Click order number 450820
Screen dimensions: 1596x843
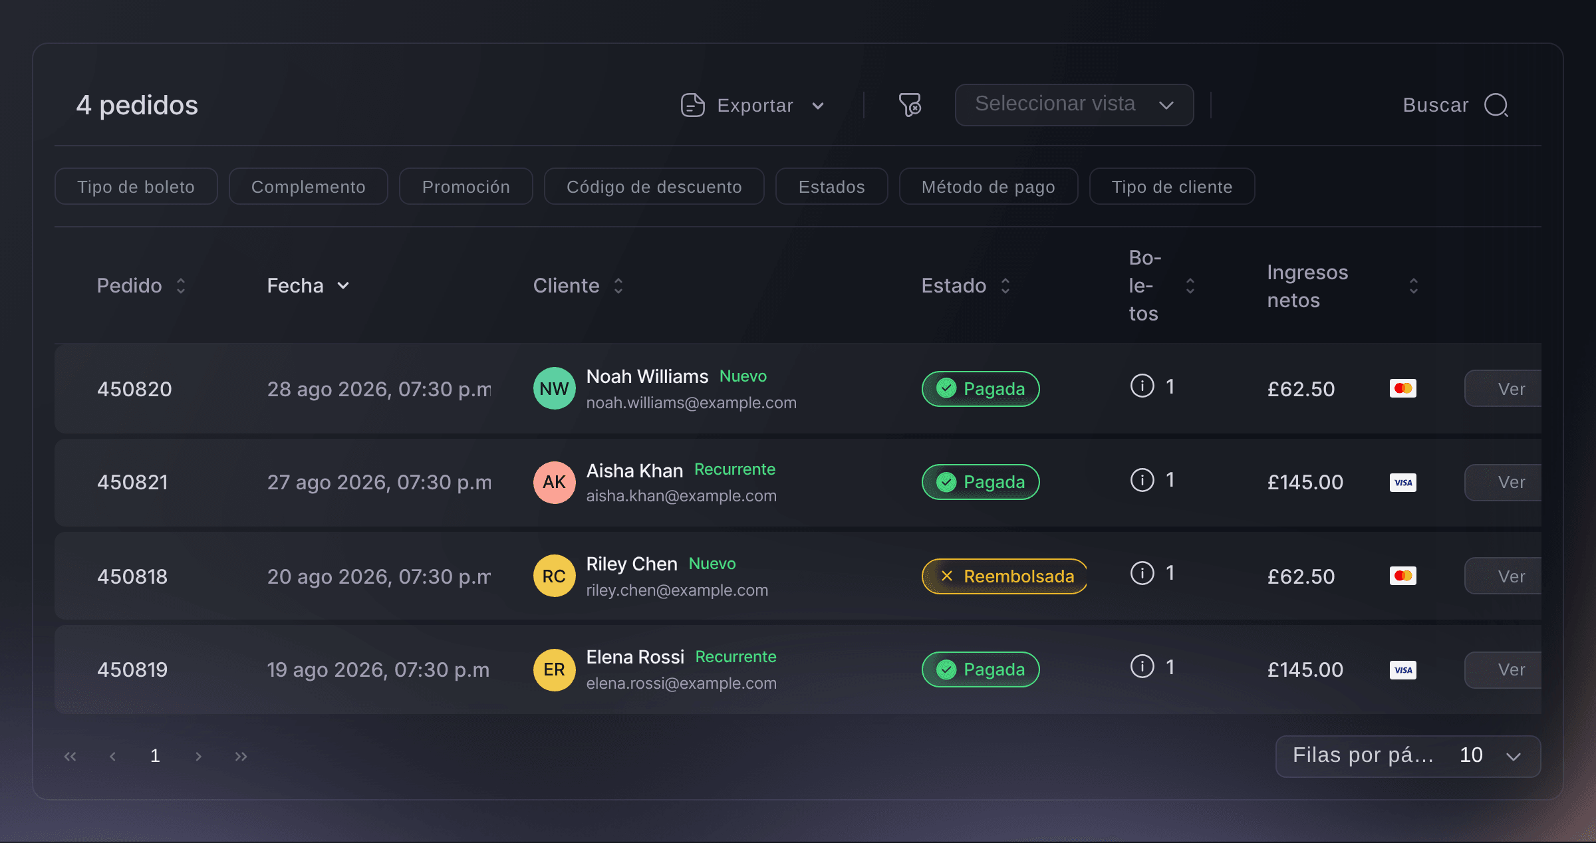(134, 389)
